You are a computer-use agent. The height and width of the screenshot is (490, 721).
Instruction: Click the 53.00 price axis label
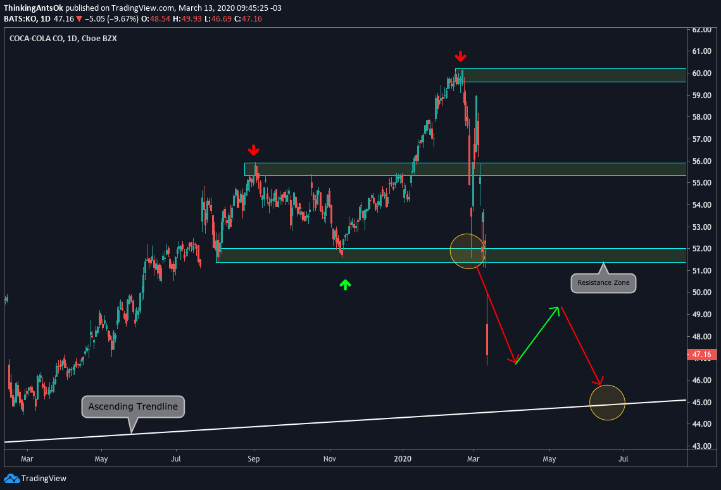pyautogui.click(x=701, y=227)
